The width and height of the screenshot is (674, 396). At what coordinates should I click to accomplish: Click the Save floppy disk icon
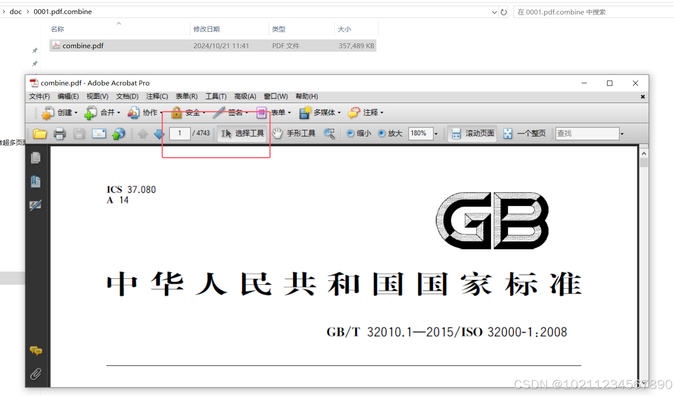tap(79, 134)
